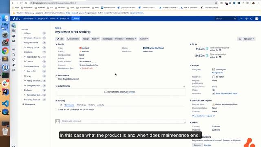
Task: Open the Export dropdown
Action: click(249, 39)
